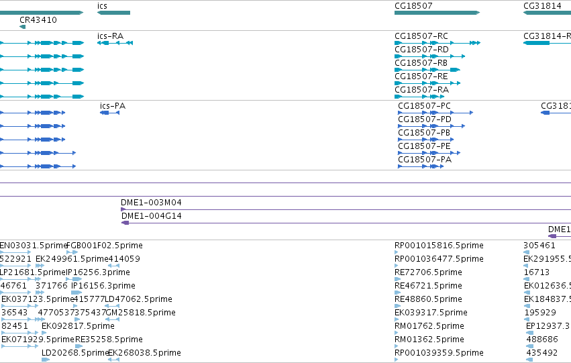Click the CG18507 gene span bar
This screenshot has height=363, width=571.
(437, 13)
